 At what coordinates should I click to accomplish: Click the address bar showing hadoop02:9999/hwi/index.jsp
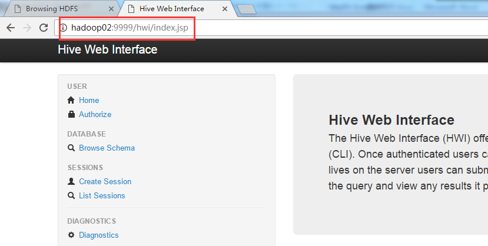point(271,28)
